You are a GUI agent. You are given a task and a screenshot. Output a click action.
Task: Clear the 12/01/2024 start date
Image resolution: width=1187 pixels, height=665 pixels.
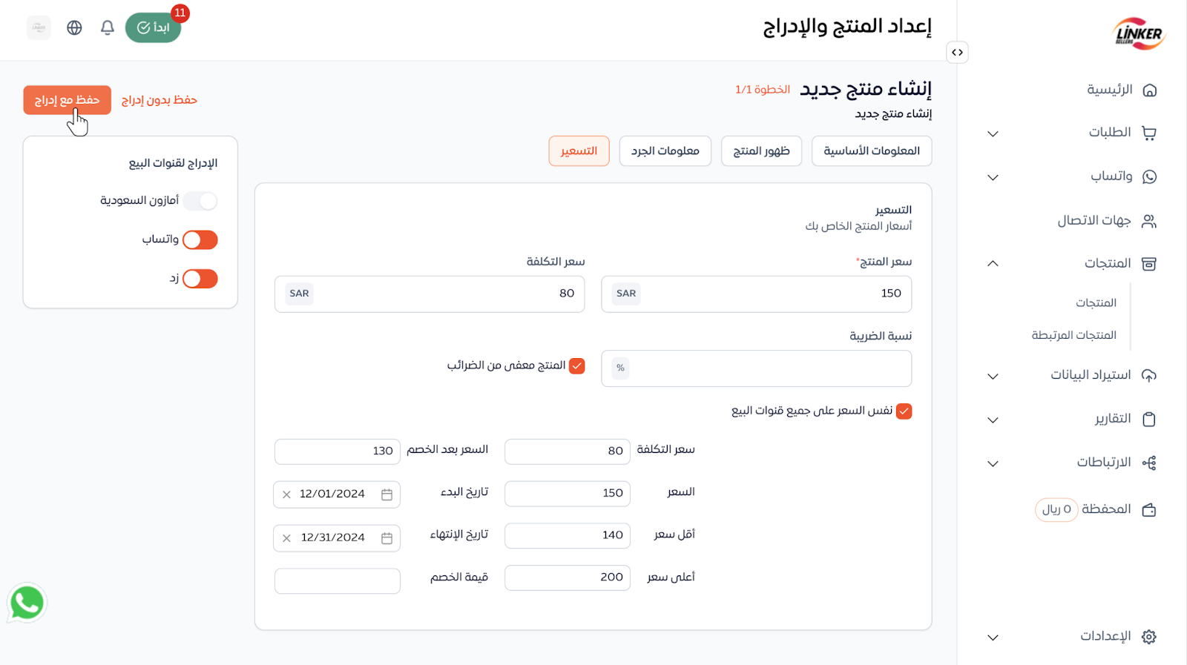pos(286,494)
